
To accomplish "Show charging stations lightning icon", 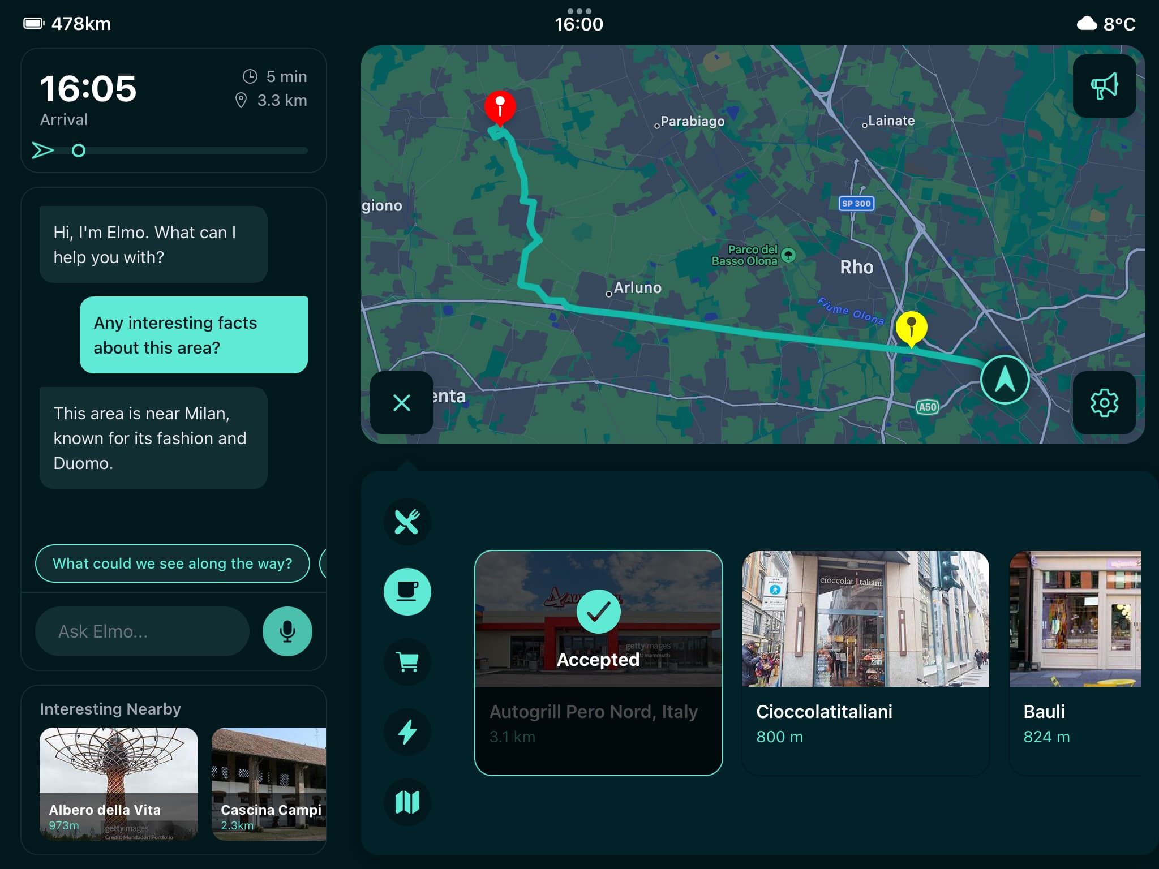I will 407,732.
